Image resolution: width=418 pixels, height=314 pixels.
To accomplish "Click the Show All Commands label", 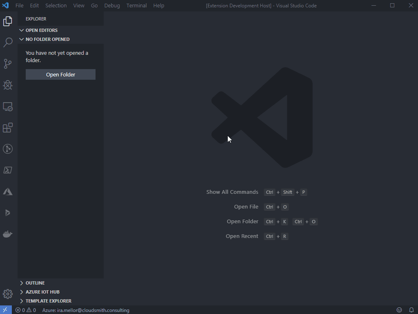I will pyautogui.click(x=232, y=192).
